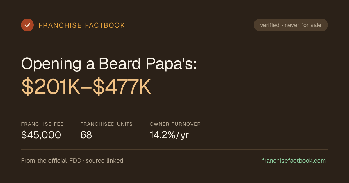The height and width of the screenshot is (183, 349).
Task: Select the verified never for sale badge
Action: pos(291,25)
